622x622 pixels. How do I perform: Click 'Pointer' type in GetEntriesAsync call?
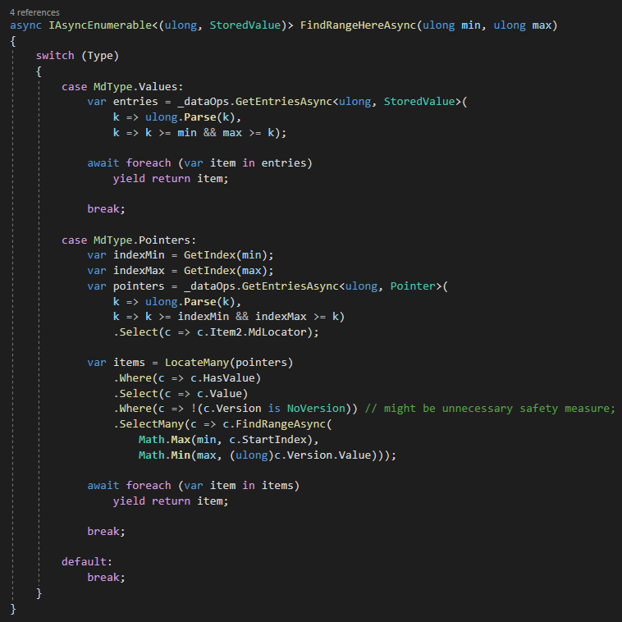413,286
